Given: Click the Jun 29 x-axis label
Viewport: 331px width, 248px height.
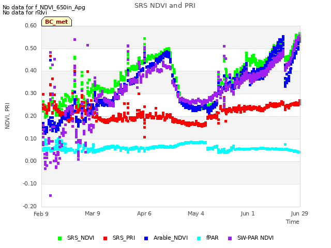Looking at the screenshot, I should (299, 213).
